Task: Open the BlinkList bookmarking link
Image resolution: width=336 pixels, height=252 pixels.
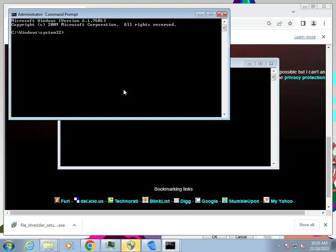Action: click(x=160, y=201)
